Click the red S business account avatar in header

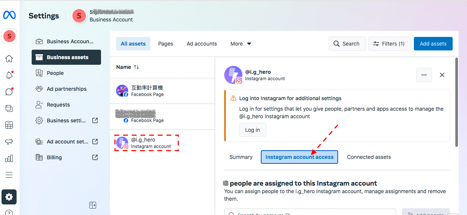click(x=79, y=16)
